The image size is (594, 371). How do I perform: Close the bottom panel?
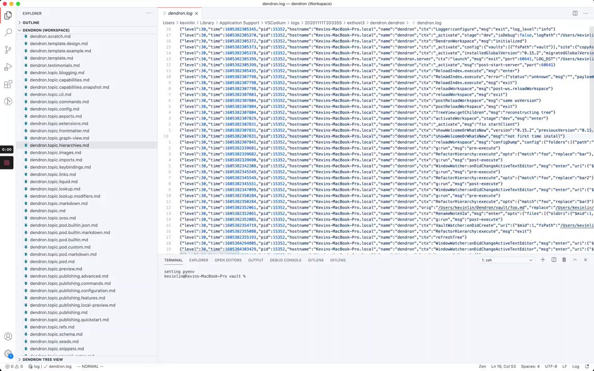point(585,260)
